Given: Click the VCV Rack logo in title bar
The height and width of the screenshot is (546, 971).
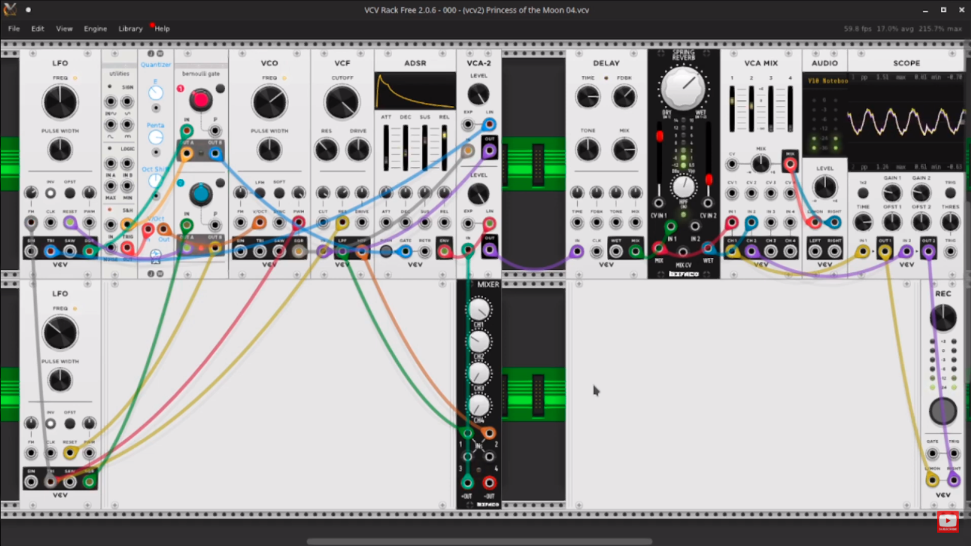Looking at the screenshot, I should coord(10,9).
